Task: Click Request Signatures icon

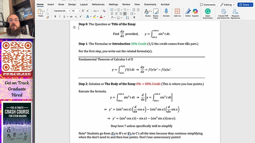Action: pos(235,14)
